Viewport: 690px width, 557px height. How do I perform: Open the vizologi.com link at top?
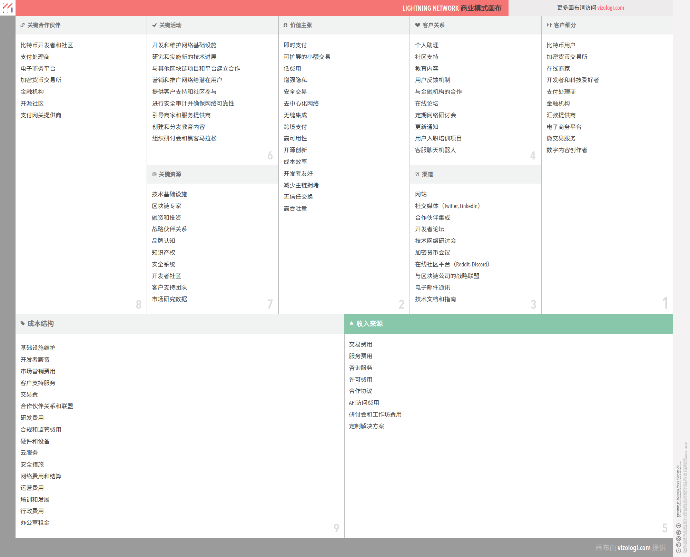pos(610,8)
